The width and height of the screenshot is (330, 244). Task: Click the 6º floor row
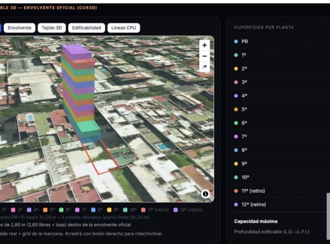(282, 123)
